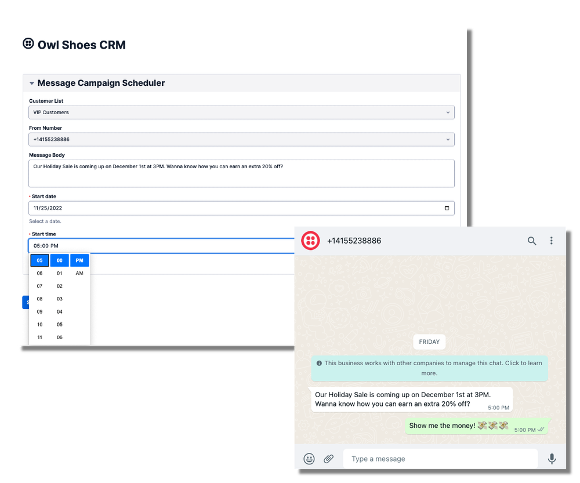Pick minute 04 in time picker
This screenshot has width=580, height=483.
(x=60, y=312)
